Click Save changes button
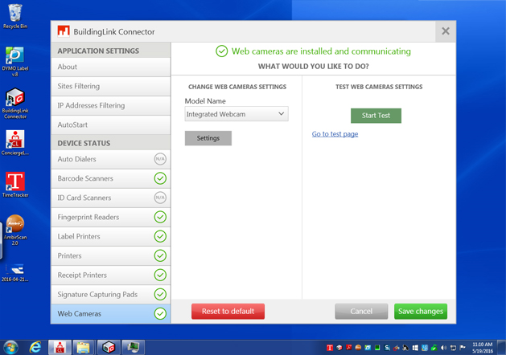The width and height of the screenshot is (506, 355). [421, 311]
